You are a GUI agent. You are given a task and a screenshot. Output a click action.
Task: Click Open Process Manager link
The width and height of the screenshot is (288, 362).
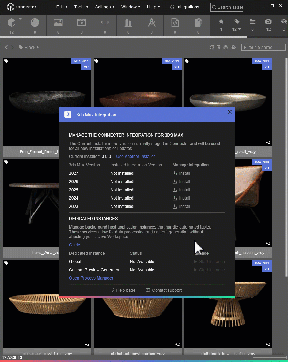pos(91,278)
